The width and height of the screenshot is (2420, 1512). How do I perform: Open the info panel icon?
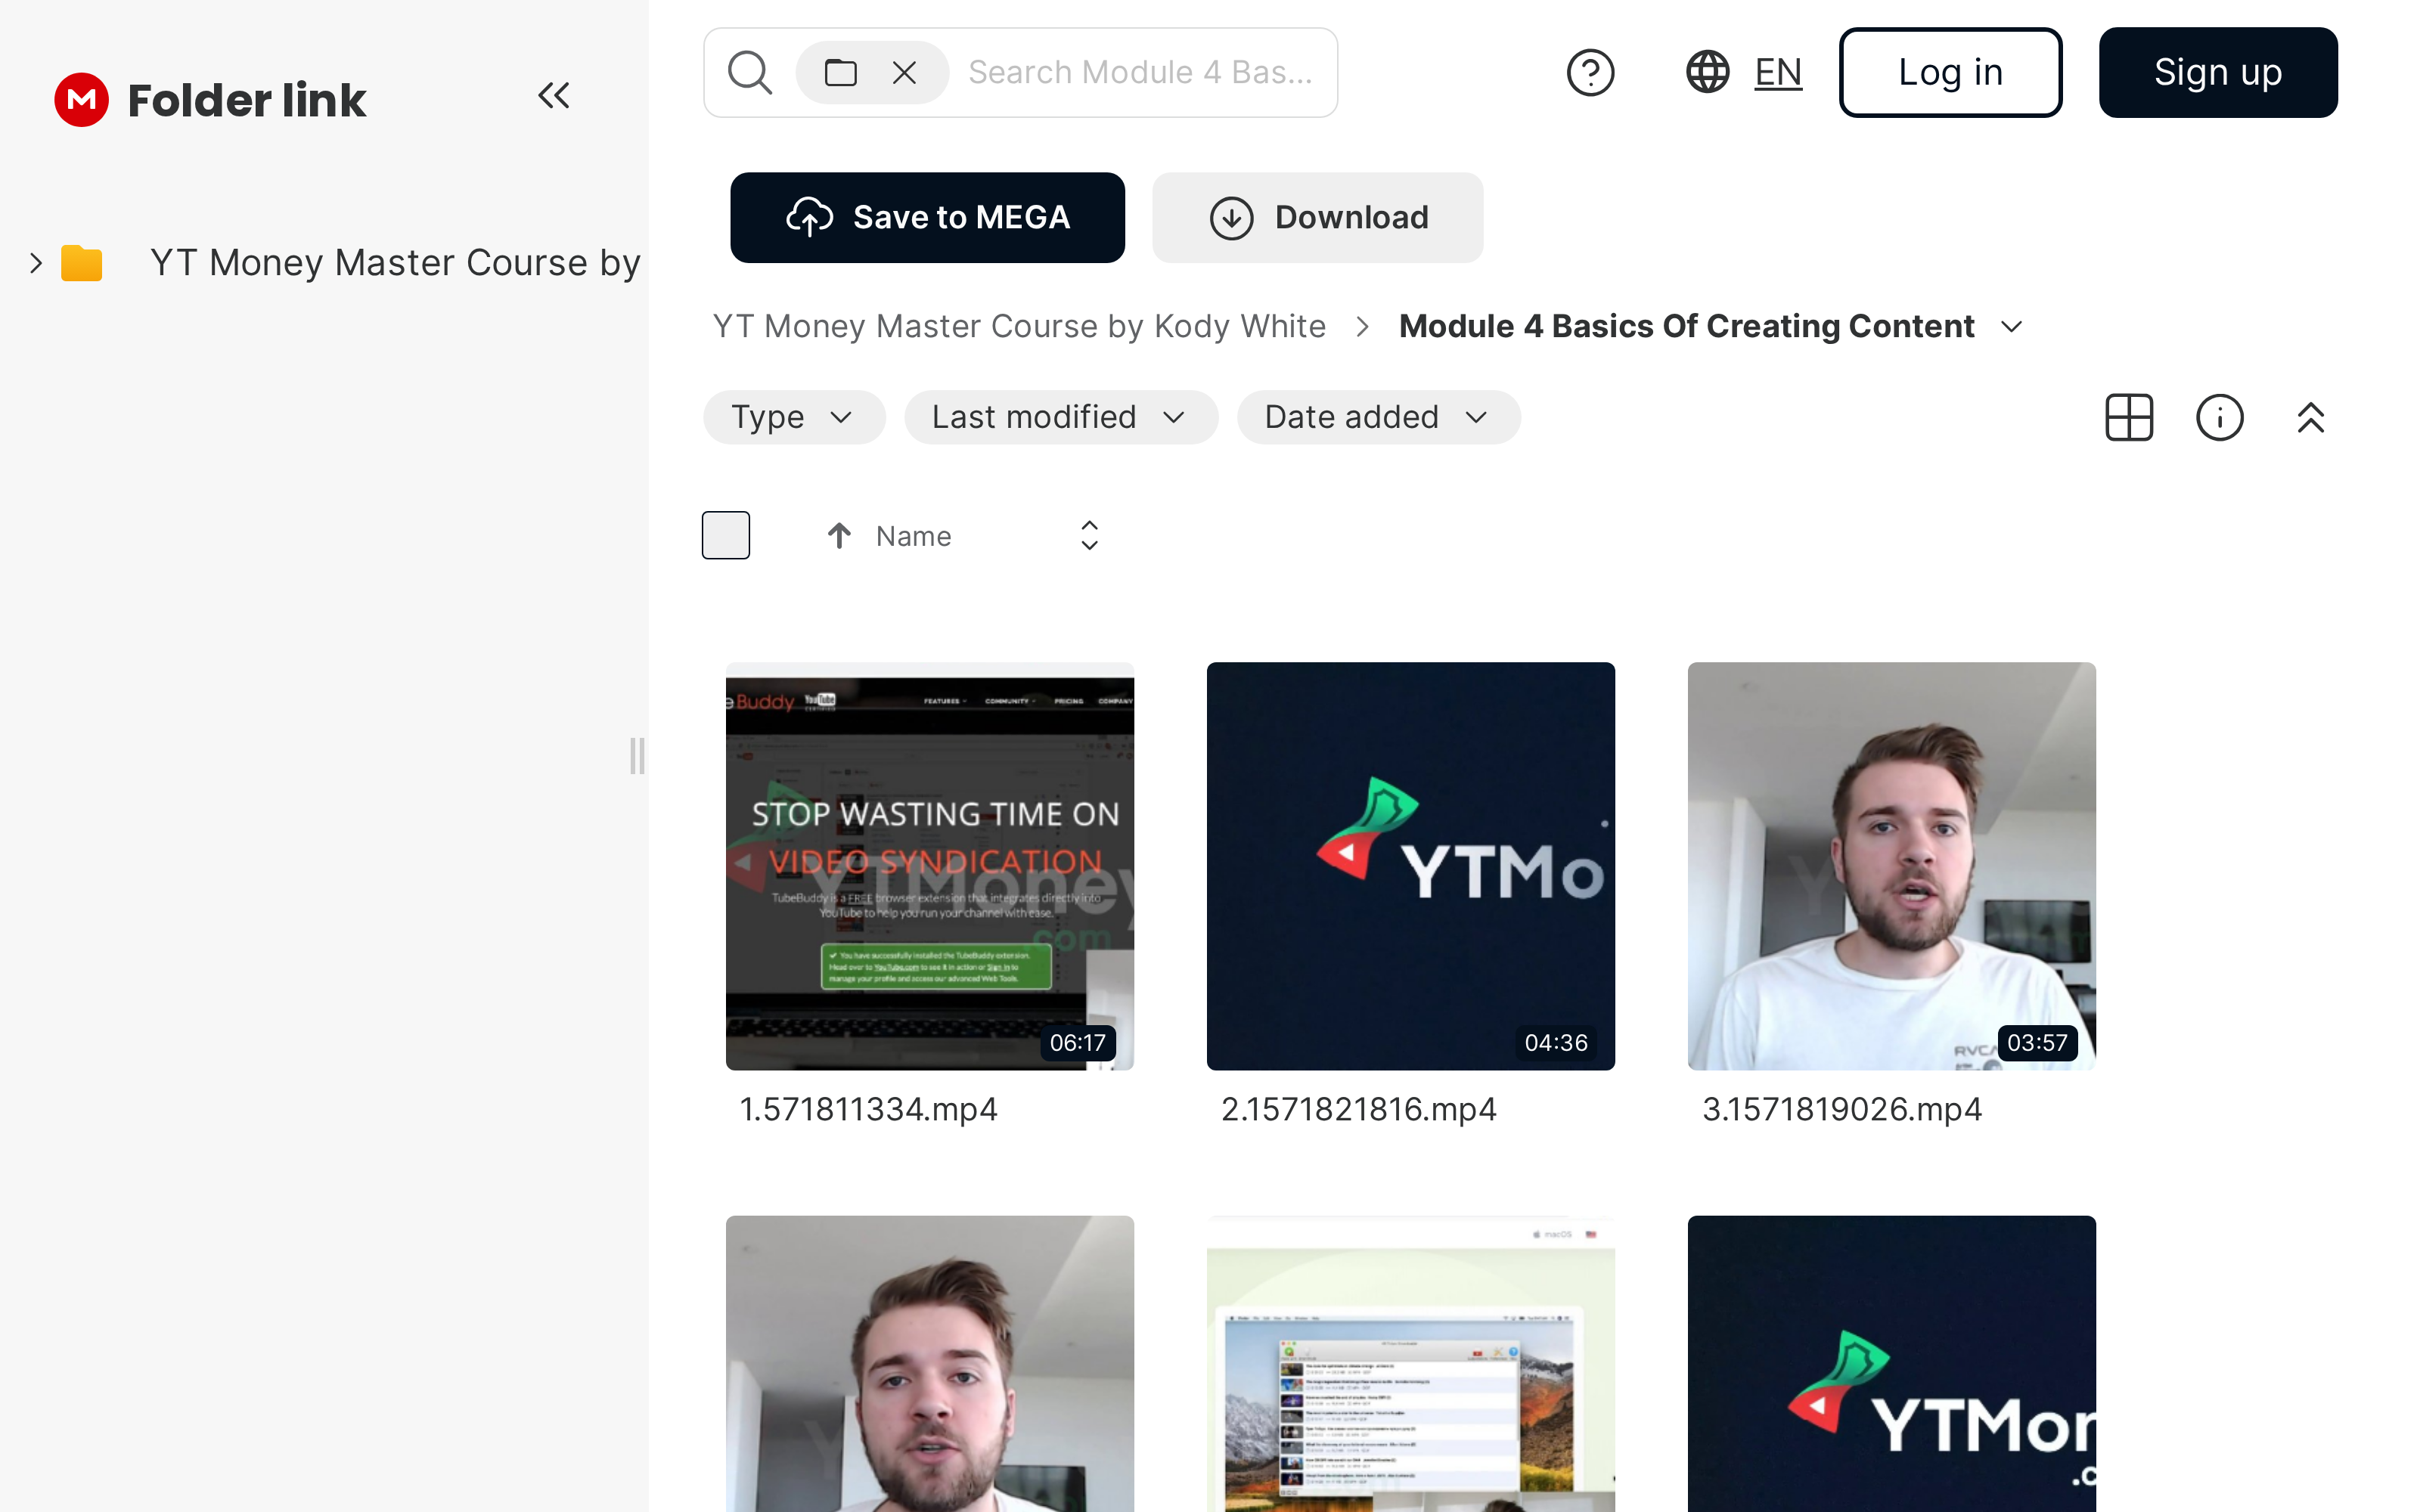[2219, 417]
